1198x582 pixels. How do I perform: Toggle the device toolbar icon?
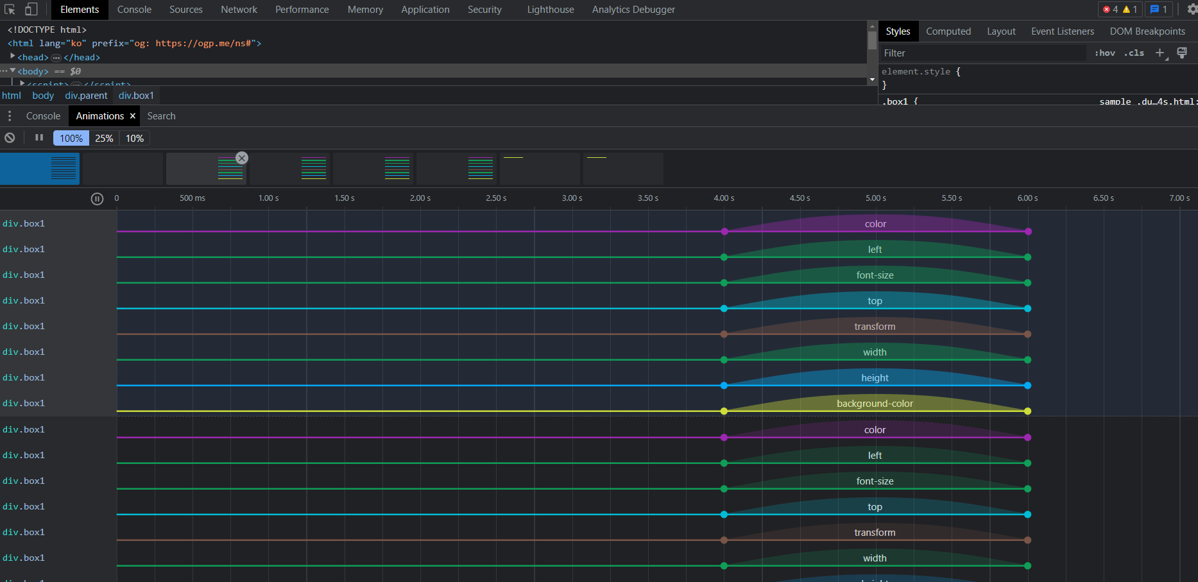pos(31,10)
